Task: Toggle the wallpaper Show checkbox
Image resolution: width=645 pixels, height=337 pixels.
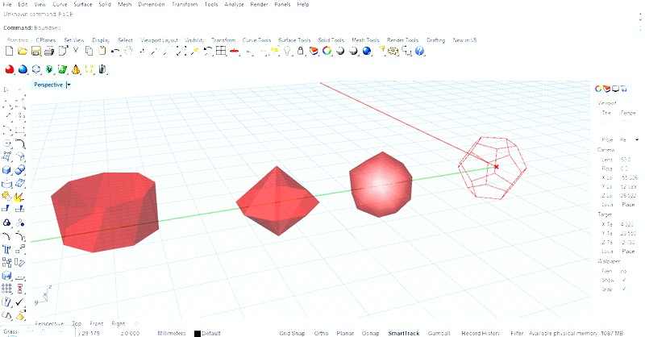Action: point(623,280)
